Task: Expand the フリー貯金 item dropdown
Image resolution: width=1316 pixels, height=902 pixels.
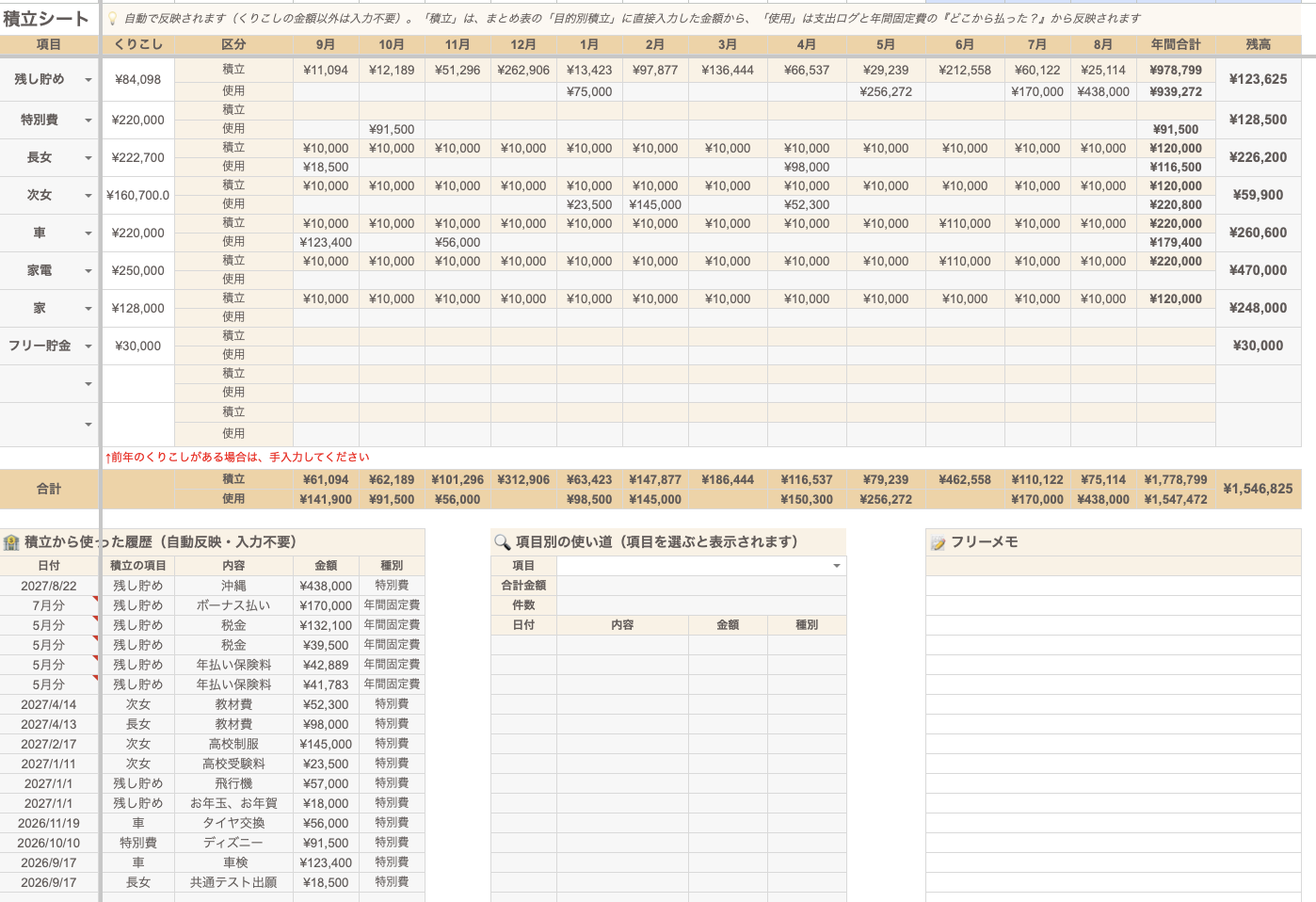Action: coord(88,346)
